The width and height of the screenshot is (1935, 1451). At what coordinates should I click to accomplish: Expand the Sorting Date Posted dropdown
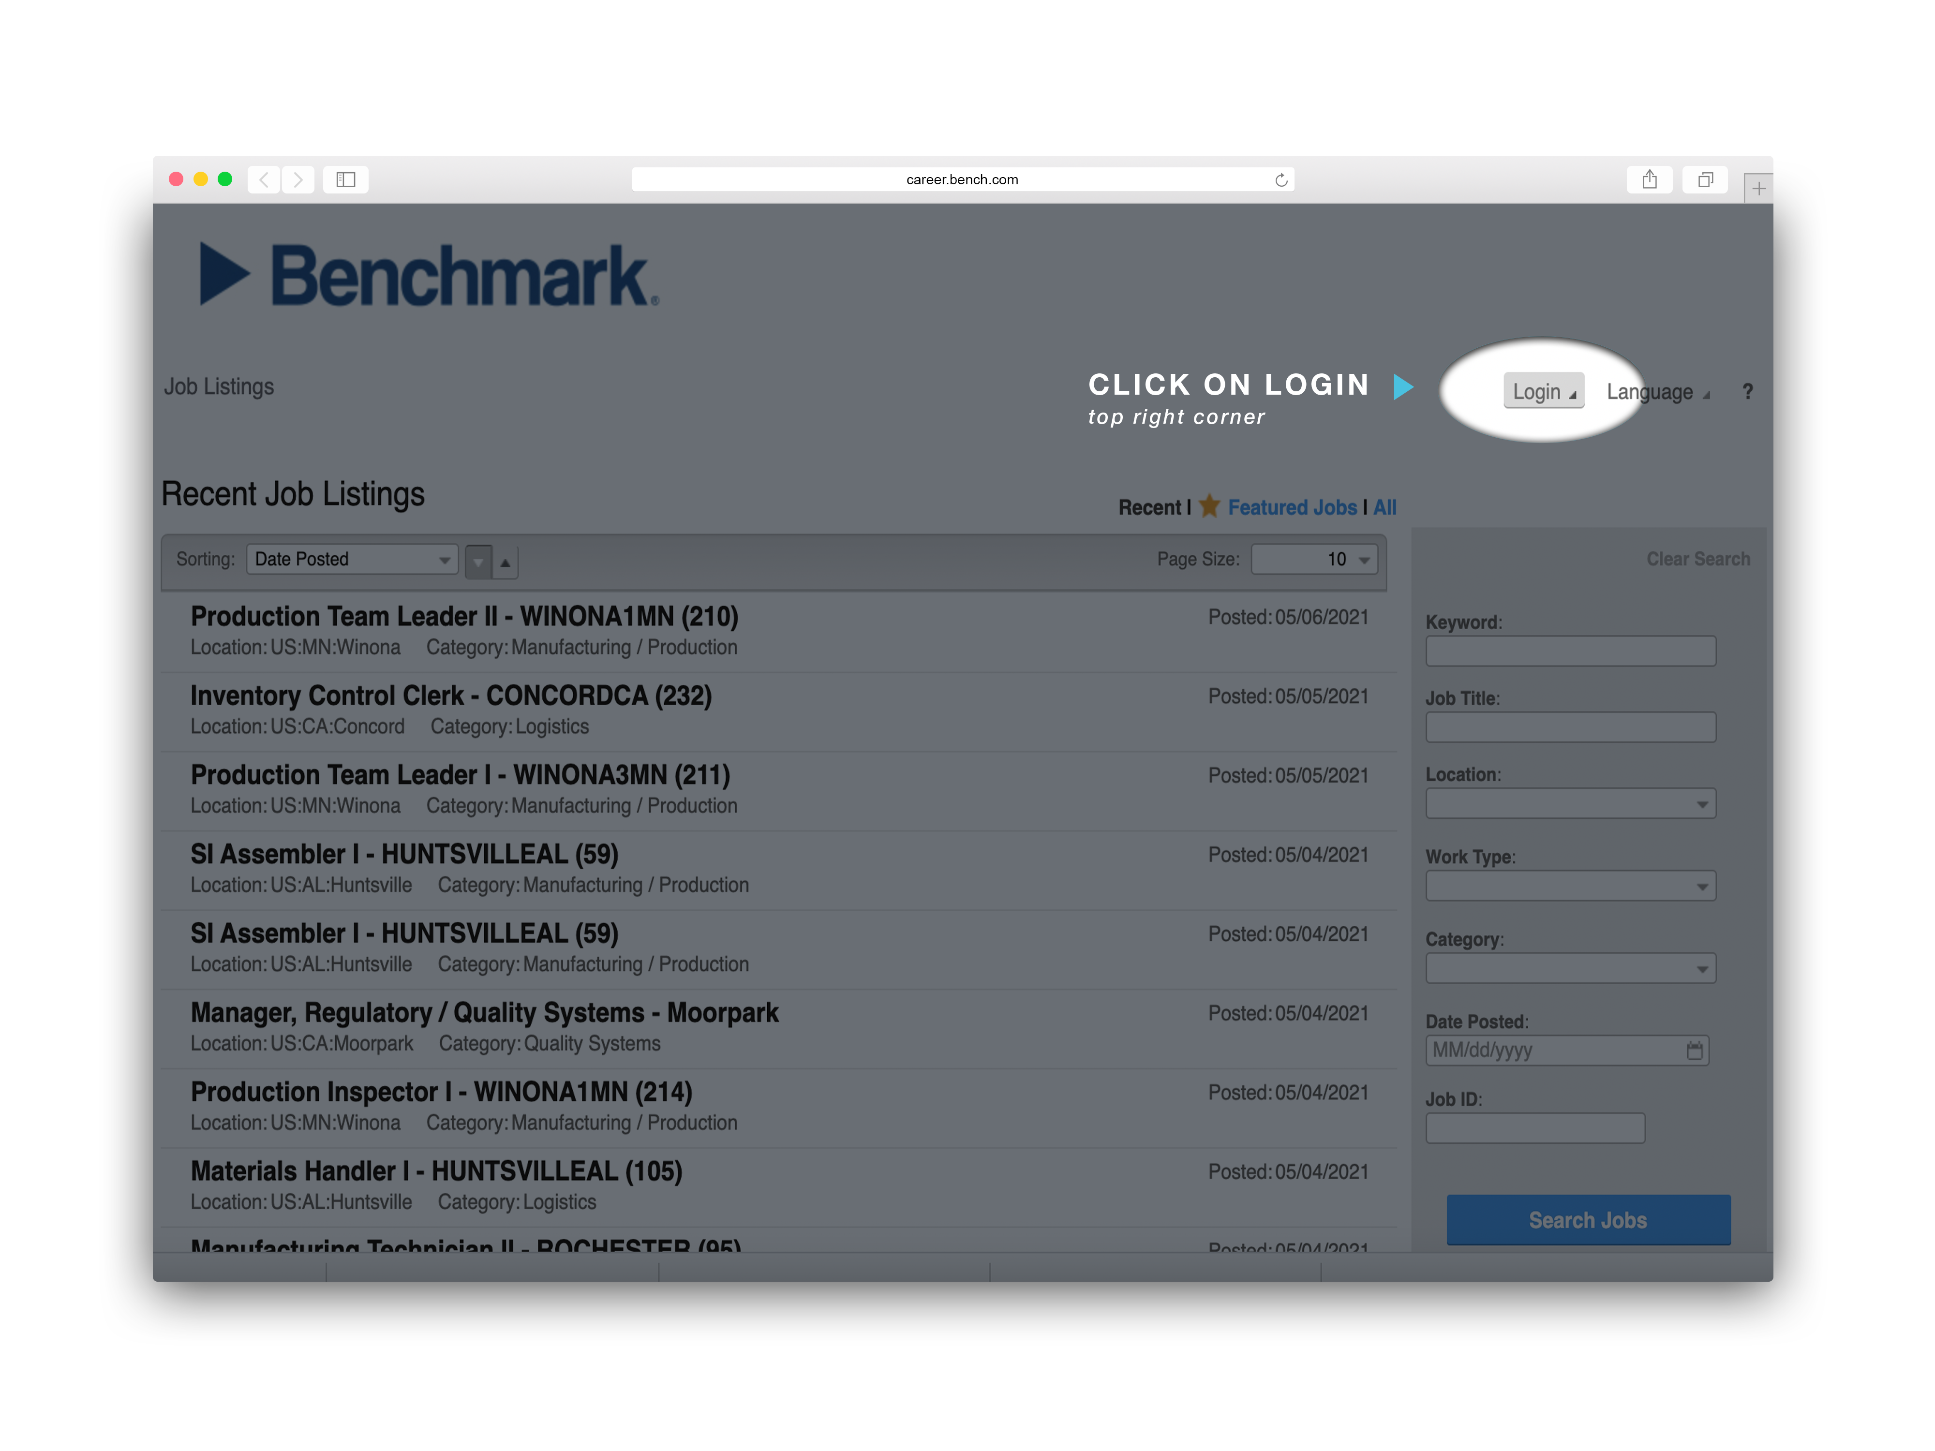(x=353, y=560)
